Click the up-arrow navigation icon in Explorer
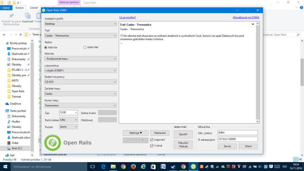 coord(20,35)
